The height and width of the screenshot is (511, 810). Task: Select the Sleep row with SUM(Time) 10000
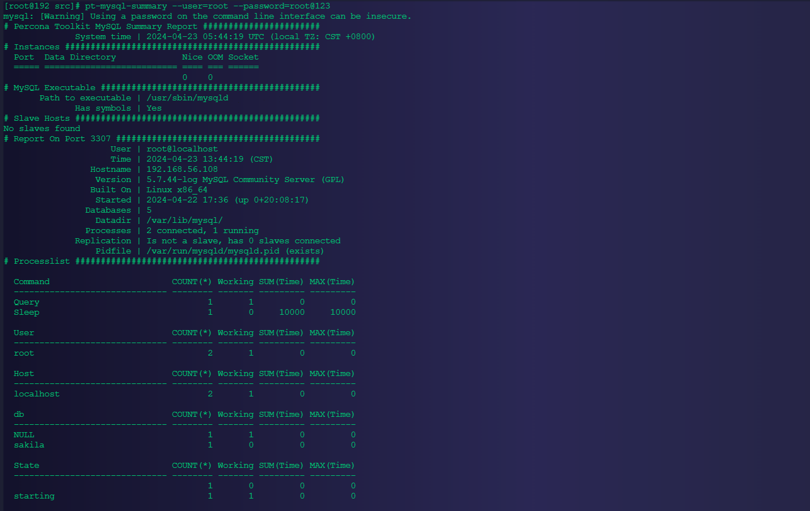pyautogui.click(x=170, y=312)
